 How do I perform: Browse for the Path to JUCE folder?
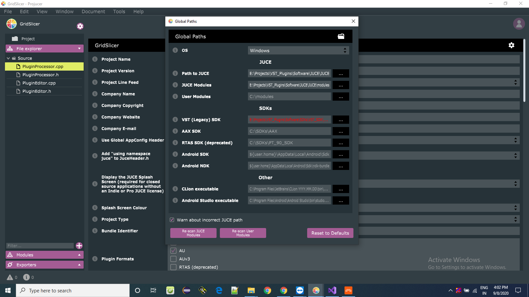coord(341,73)
